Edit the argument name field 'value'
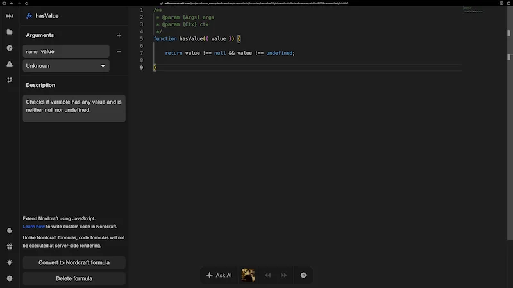This screenshot has height=288, width=513. tap(66, 51)
